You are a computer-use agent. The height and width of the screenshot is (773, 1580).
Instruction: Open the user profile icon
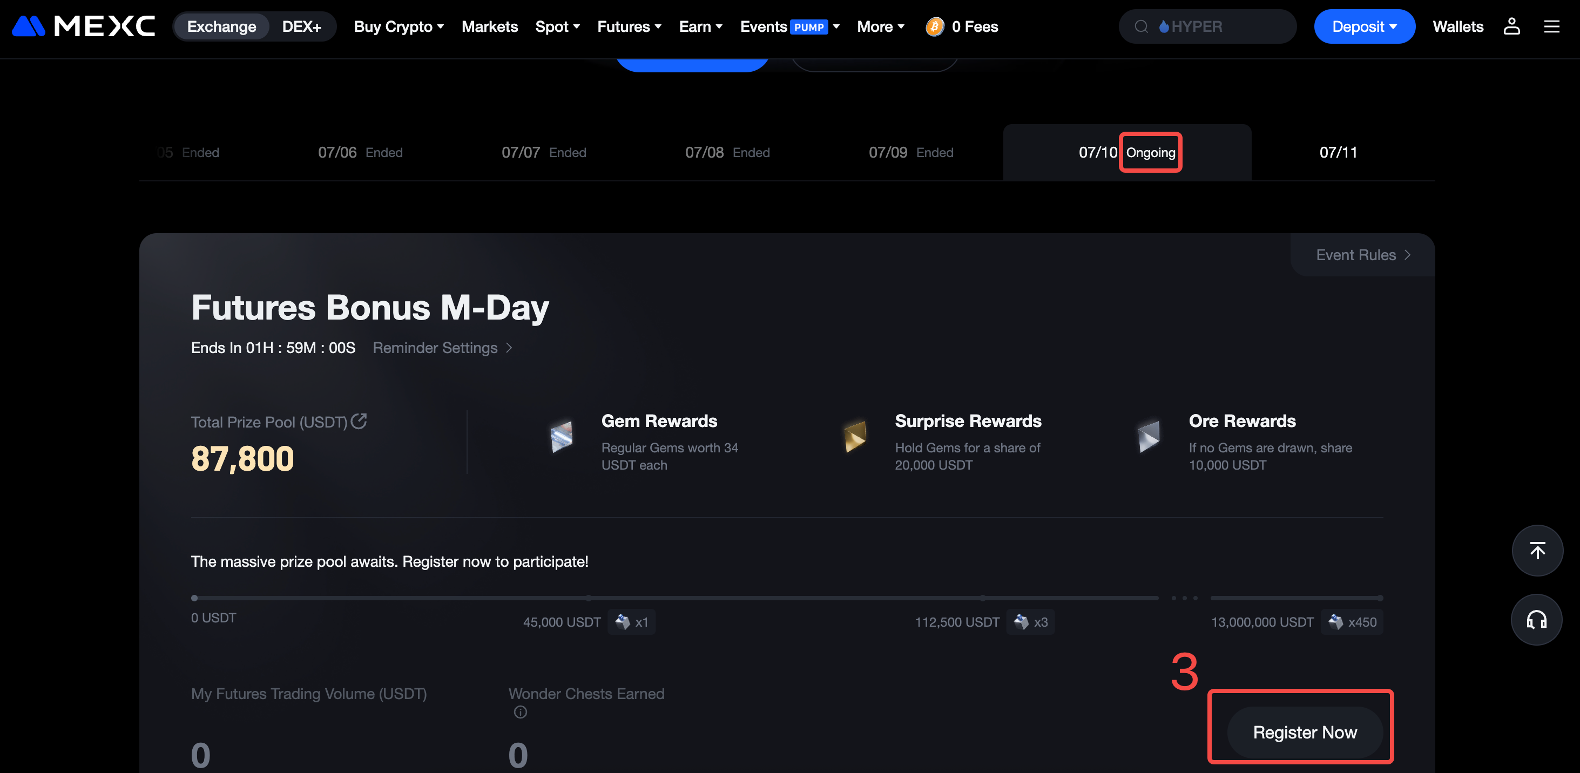click(x=1511, y=26)
